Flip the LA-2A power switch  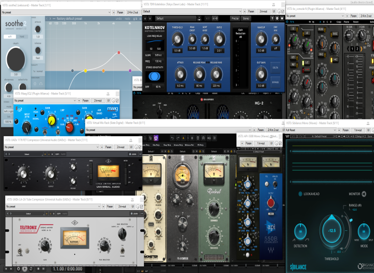[x=123, y=250]
